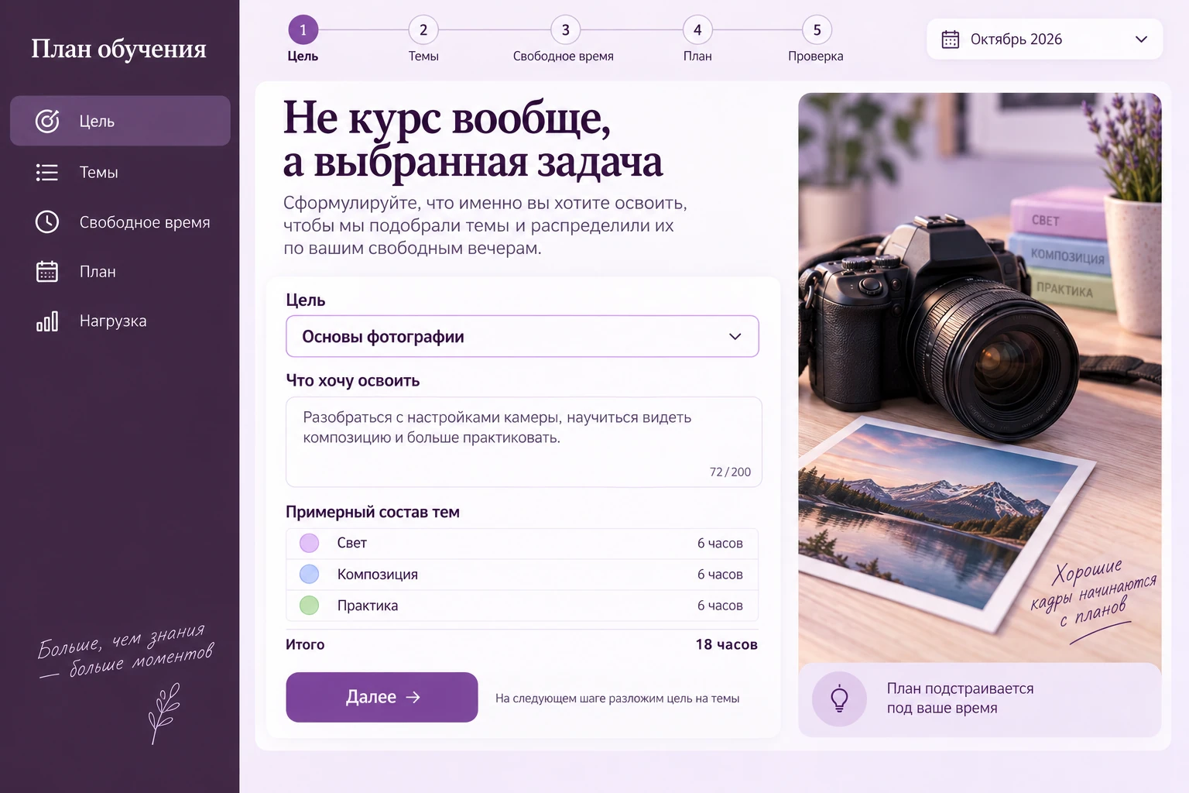Go to step 4 План in stepper
This screenshot has height=793, width=1189.
697,39
